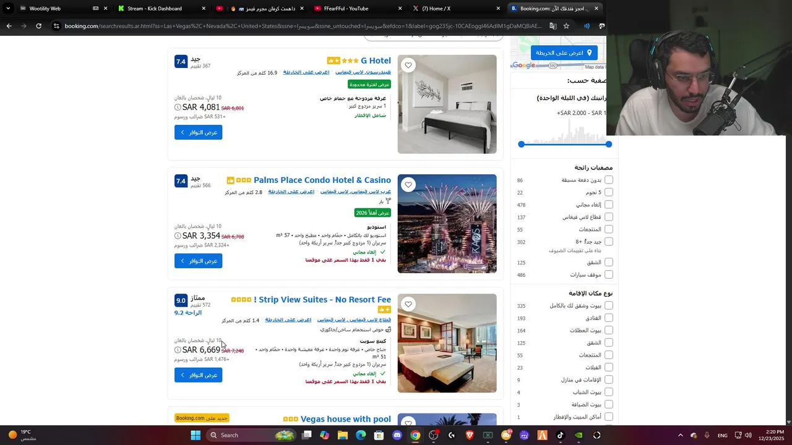Check the بدون دفعة مسبقة filter
The height and width of the screenshot is (445, 792).
(609, 180)
